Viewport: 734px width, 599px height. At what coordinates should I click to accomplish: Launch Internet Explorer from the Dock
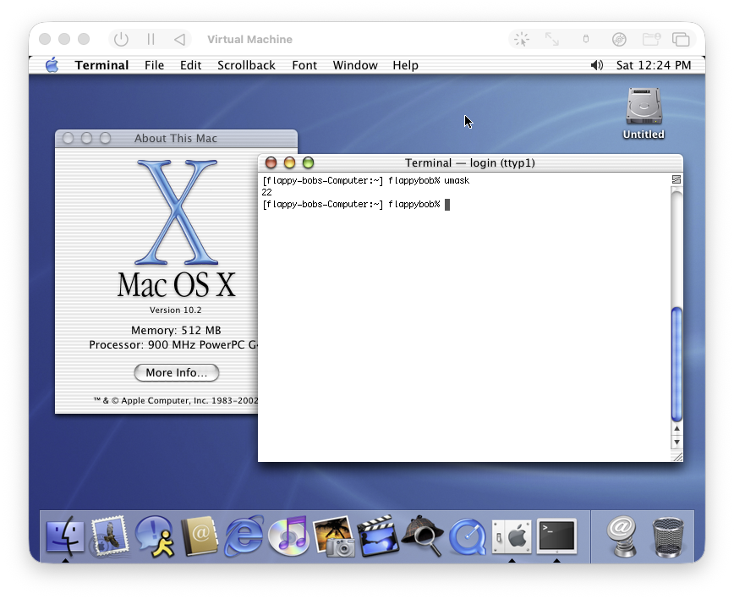coord(244,536)
